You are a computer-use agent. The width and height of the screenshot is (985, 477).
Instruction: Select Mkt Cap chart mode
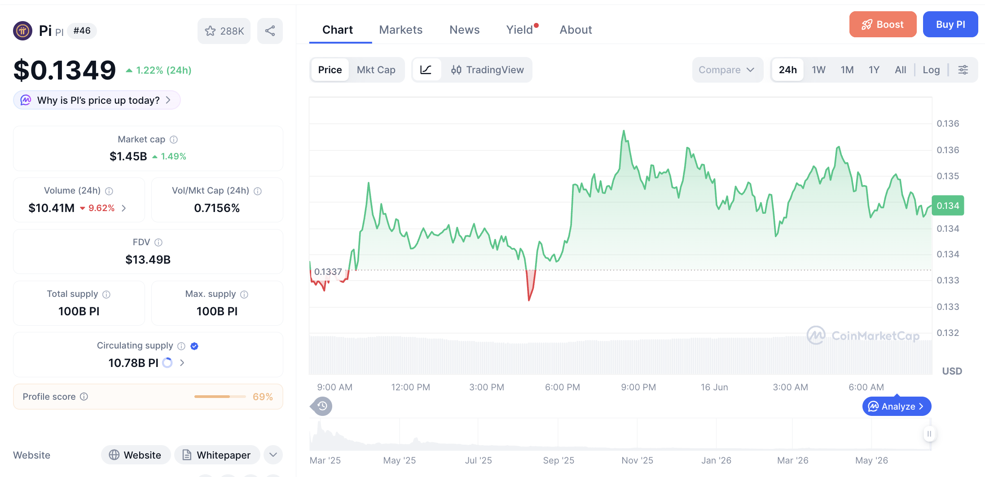(376, 70)
